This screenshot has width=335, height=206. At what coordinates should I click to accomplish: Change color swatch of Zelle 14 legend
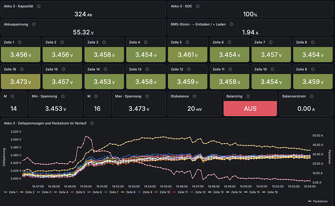click(x=228, y=192)
